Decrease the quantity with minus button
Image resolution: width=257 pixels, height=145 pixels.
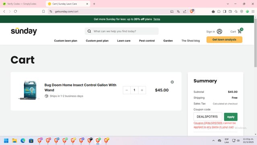pyautogui.click(x=127, y=90)
